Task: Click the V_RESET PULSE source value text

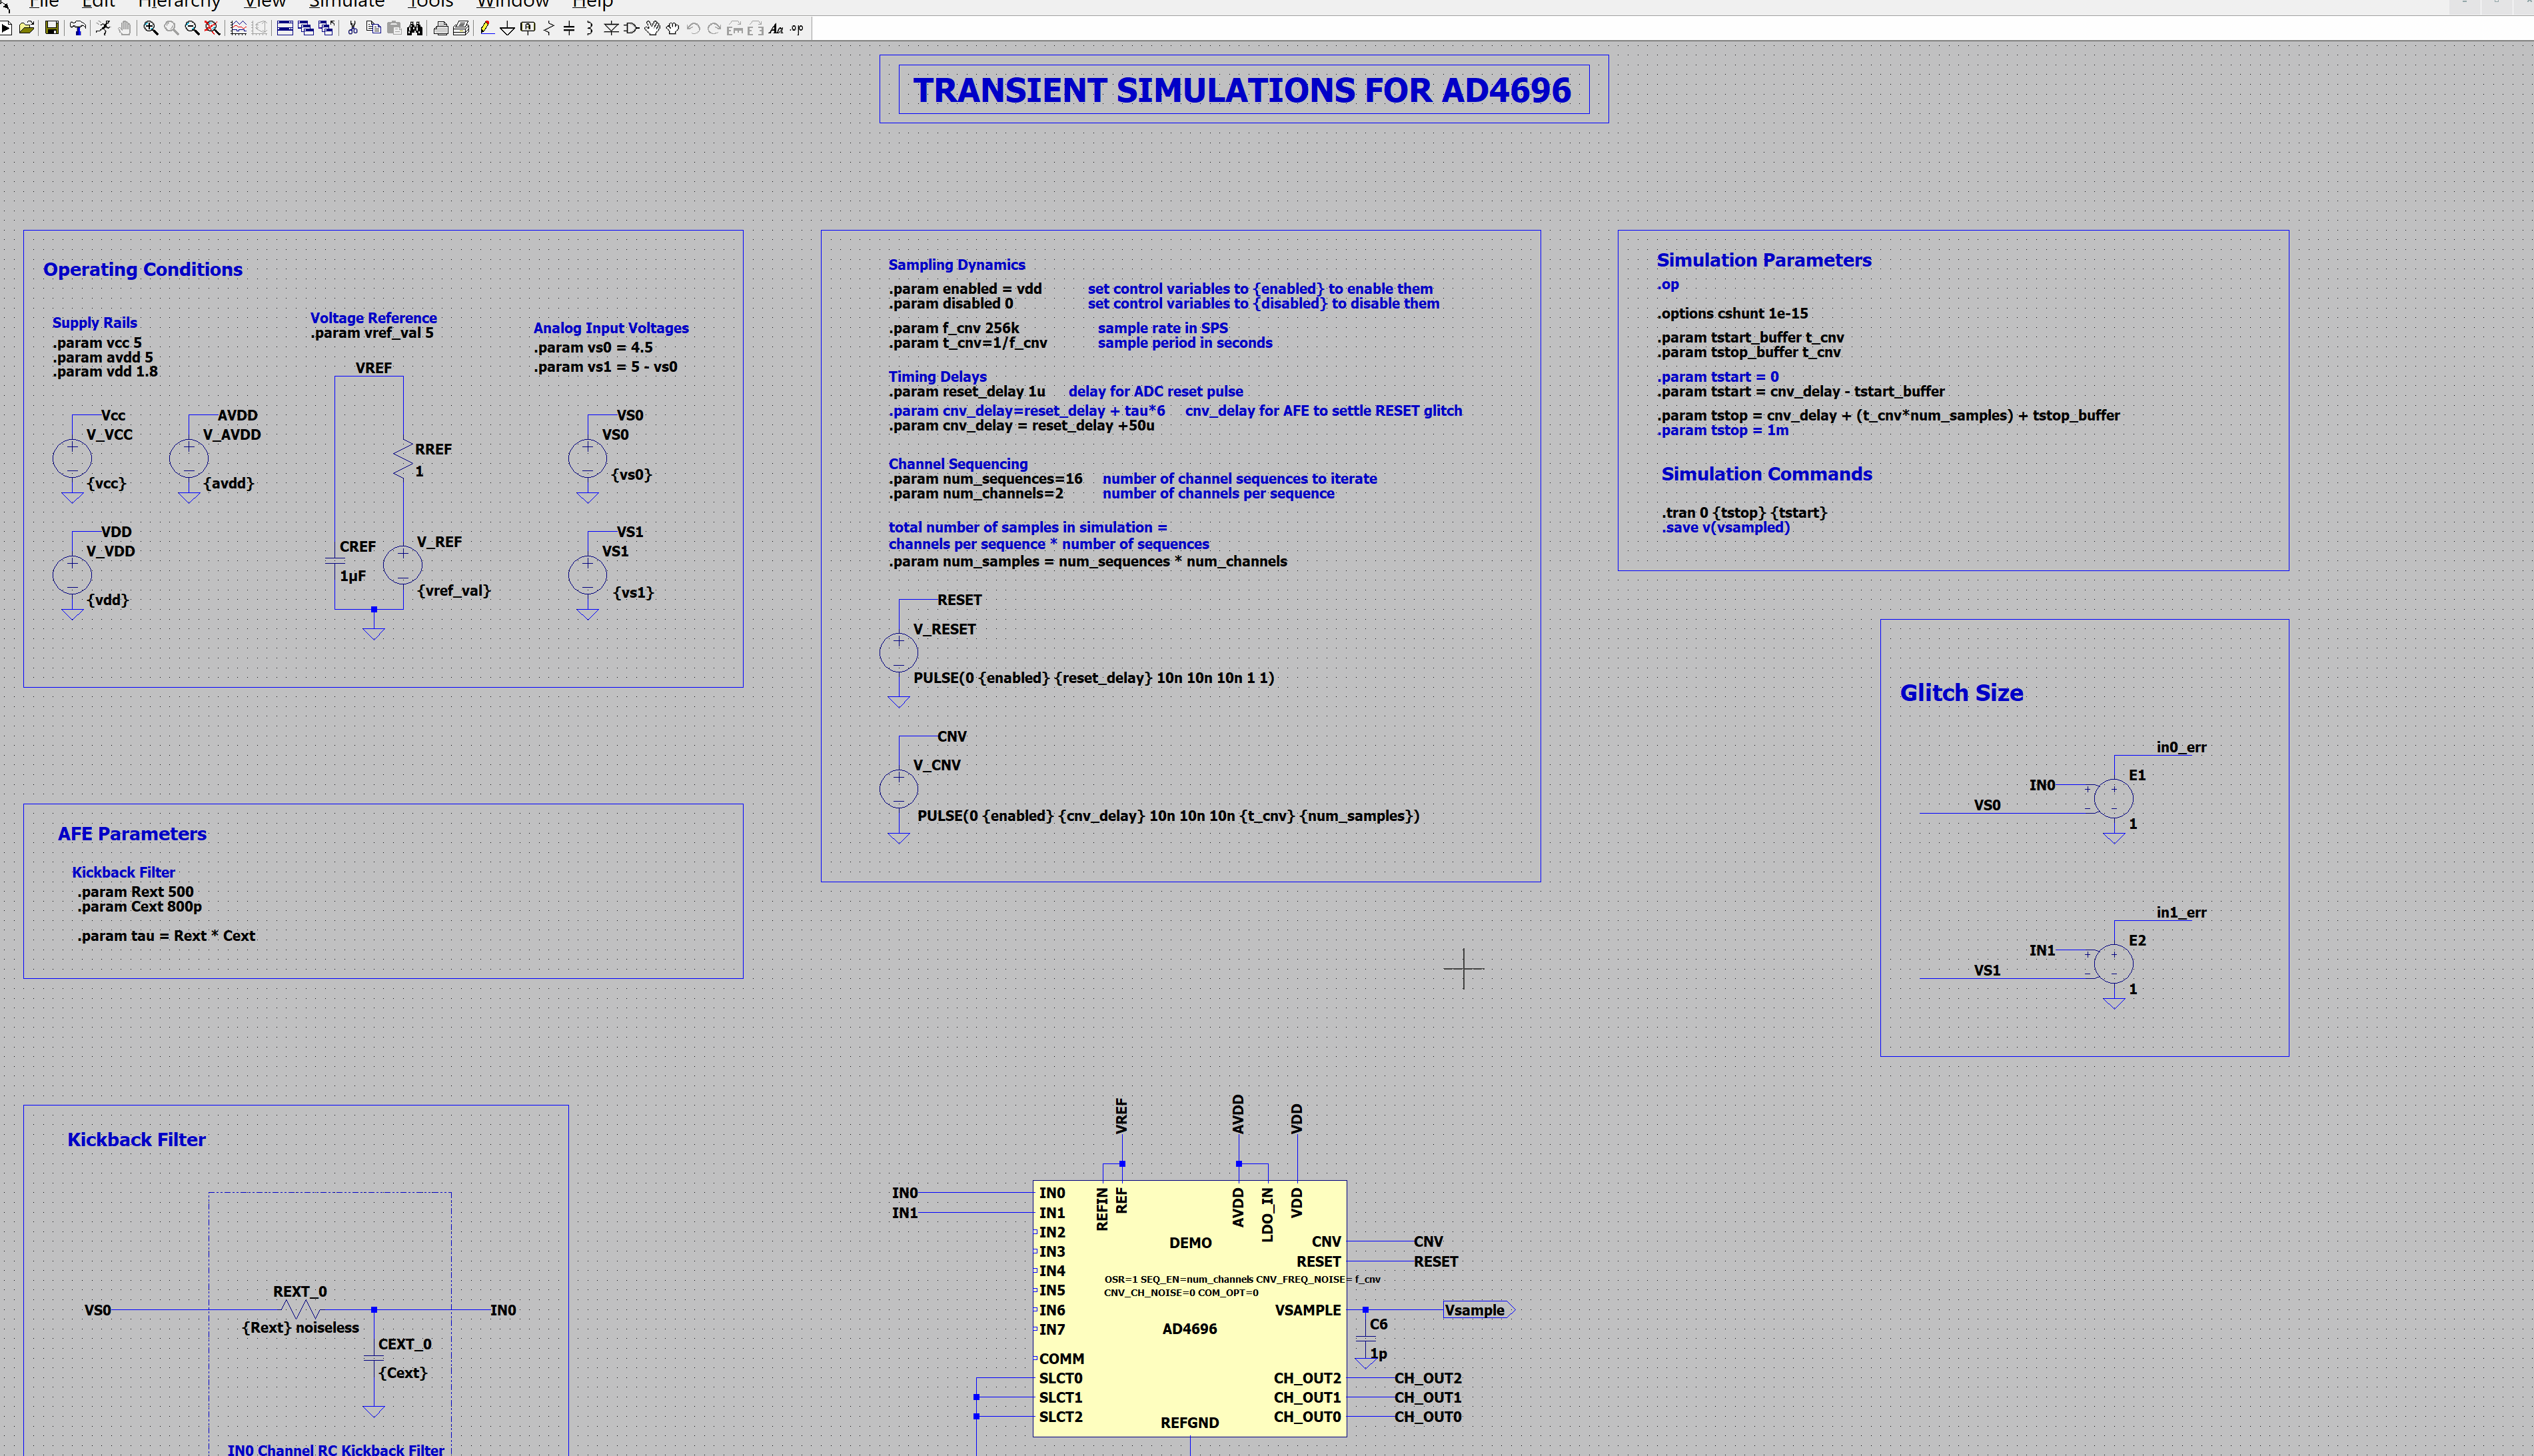Action: point(1093,678)
